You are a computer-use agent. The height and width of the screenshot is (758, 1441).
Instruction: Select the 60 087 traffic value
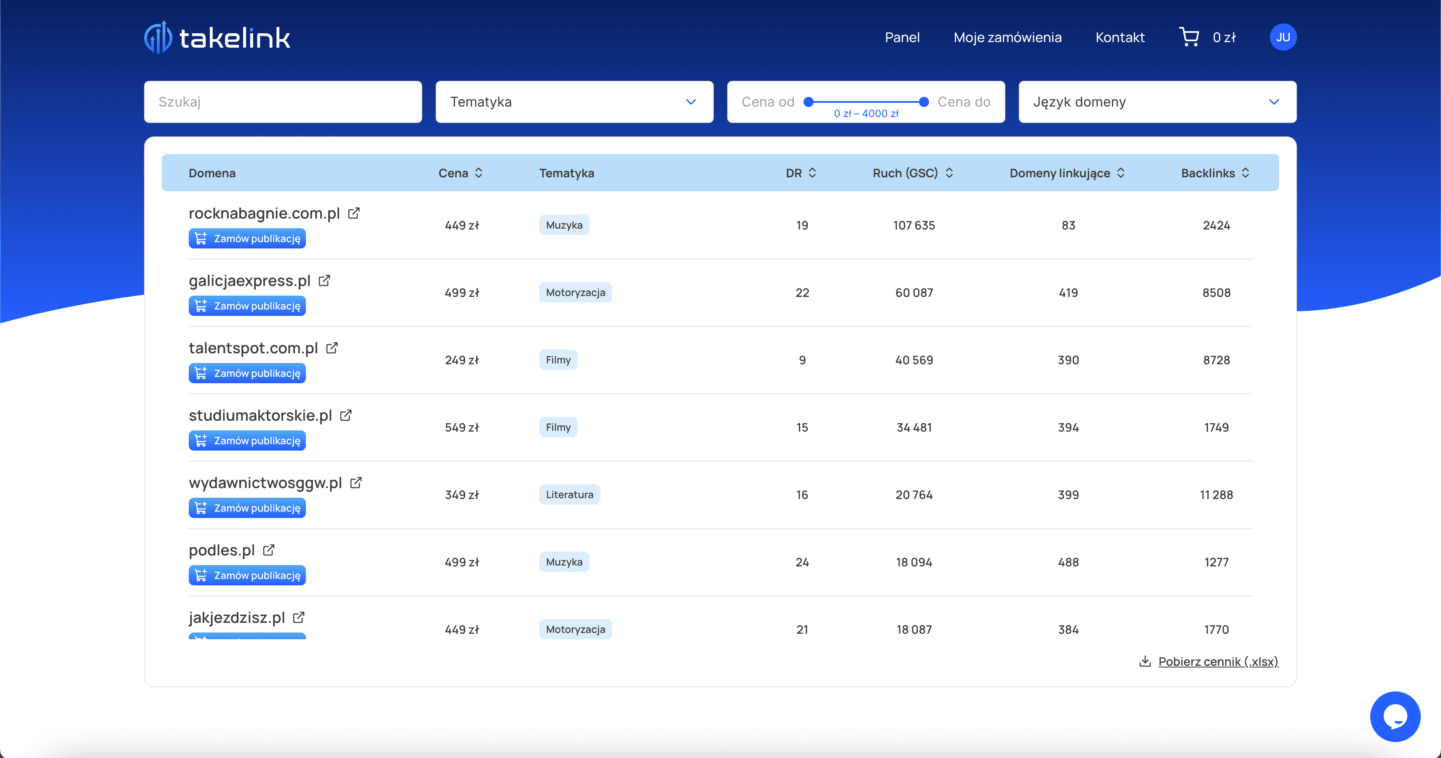pyautogui.click(x=914, y=292)
